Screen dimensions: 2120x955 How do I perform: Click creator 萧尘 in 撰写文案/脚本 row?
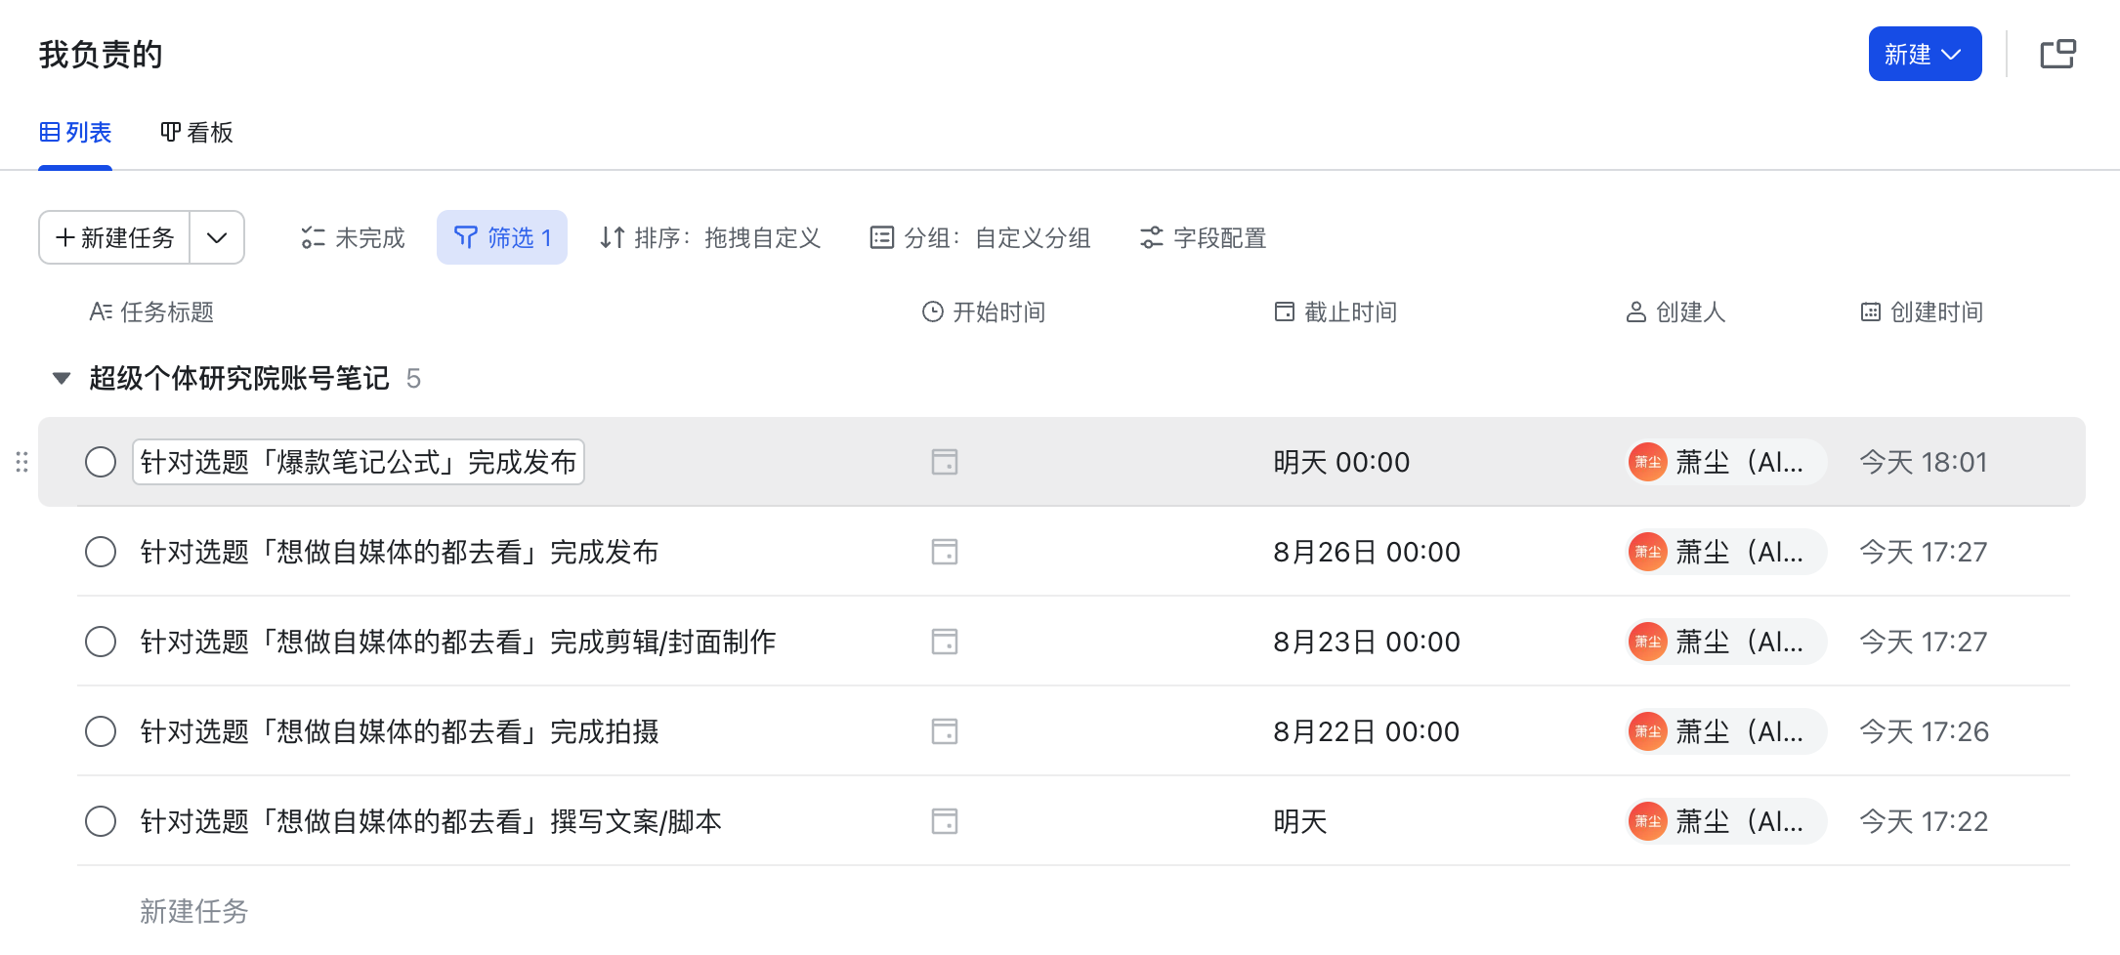(x=1725, y=821)
